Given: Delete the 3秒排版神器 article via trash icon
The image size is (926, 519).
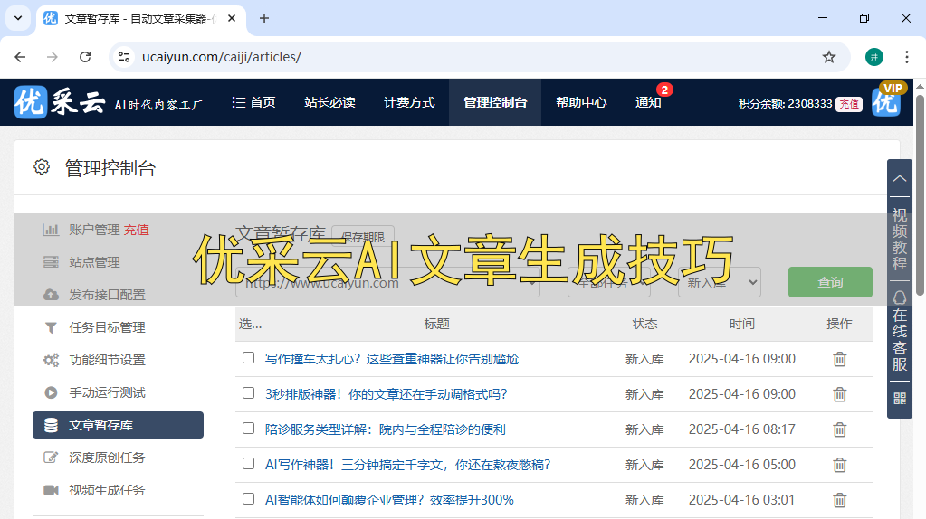Looking at the screenshot, I should (x=840, y=394).
